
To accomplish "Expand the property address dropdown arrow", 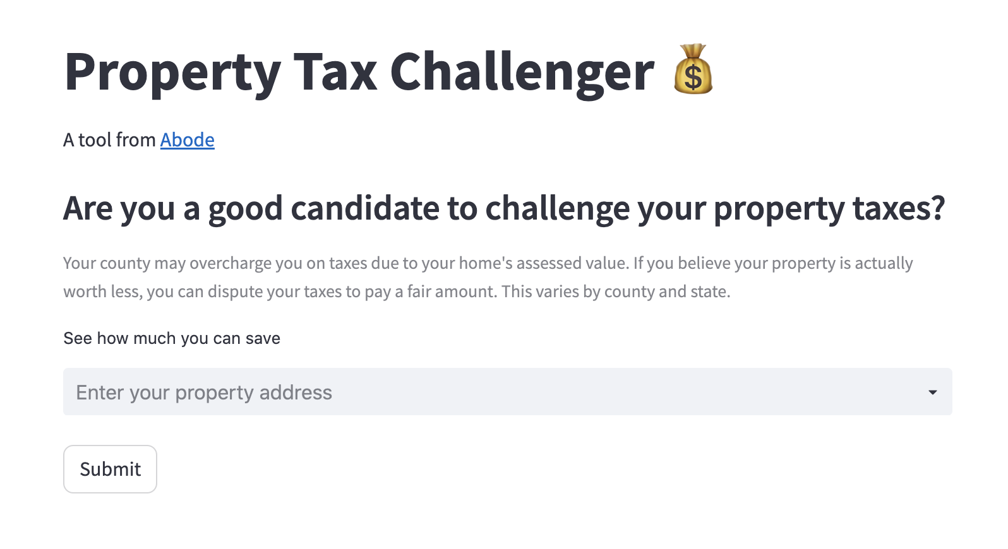I will coord(932,392).
